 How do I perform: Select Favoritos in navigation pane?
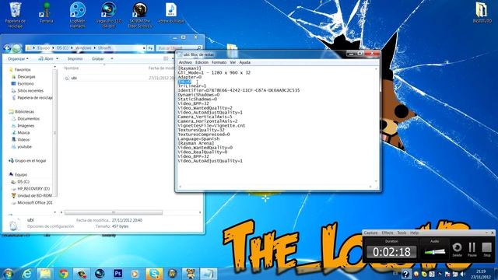23,69
